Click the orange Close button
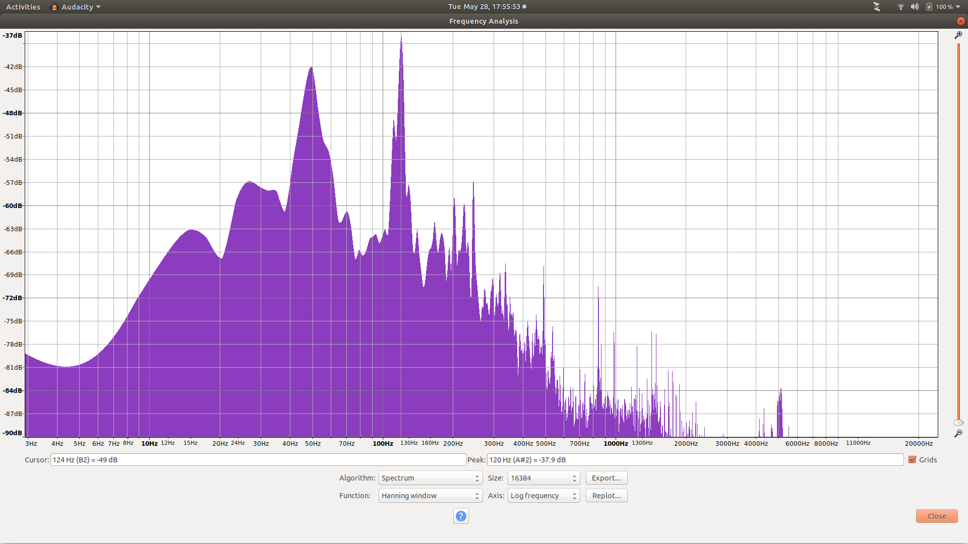Screen dimensions: 968x544 click(937, 516)
